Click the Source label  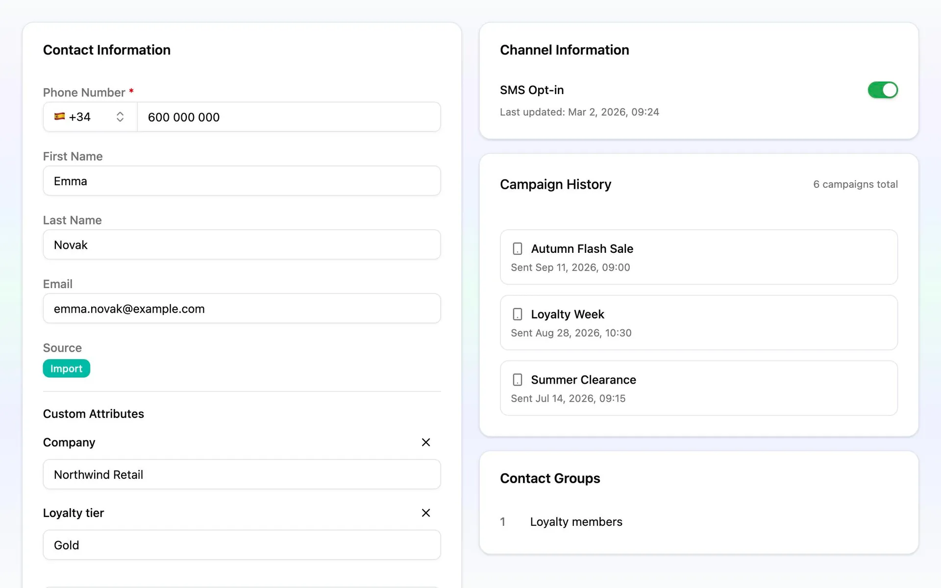point(62,348)
